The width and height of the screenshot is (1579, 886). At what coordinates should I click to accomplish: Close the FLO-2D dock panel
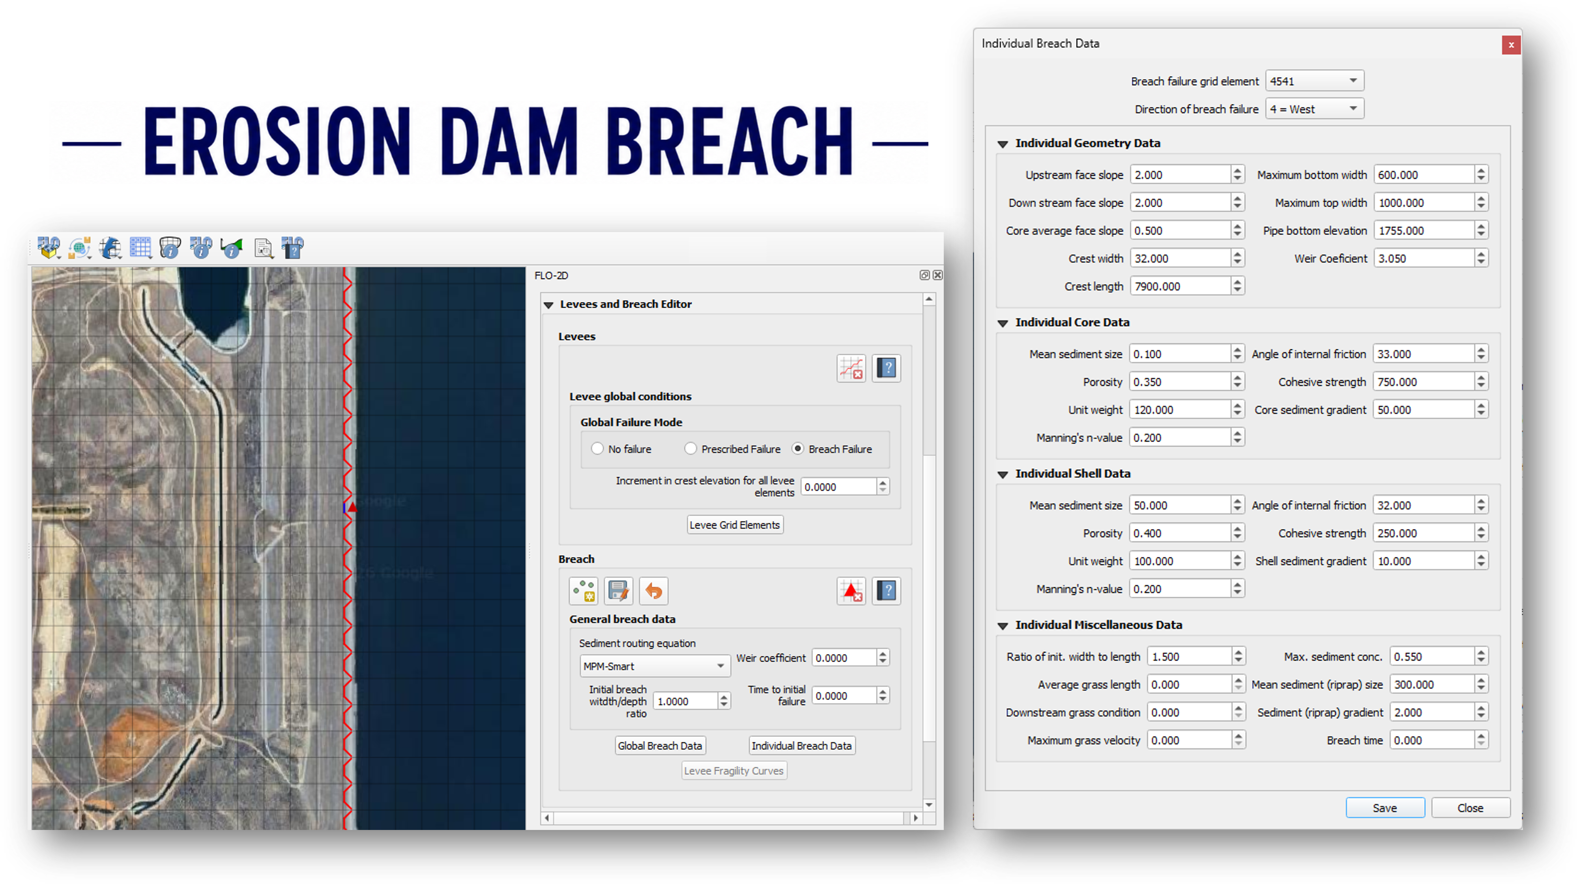pyautogui.click(x=937, y=275)
